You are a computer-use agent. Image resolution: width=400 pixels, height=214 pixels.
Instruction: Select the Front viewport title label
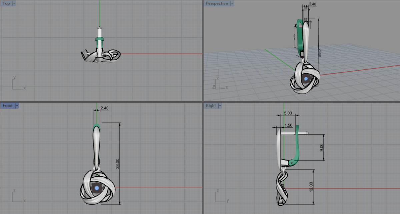click(x=8, y=106)
